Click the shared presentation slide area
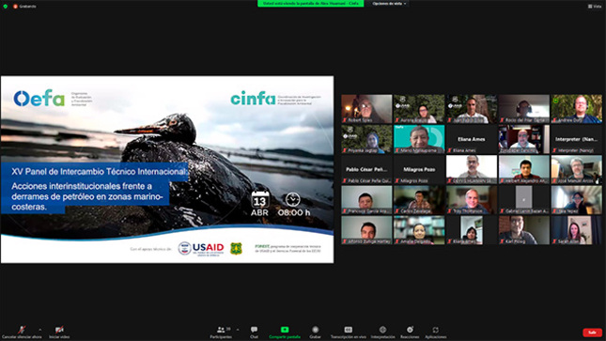The height and width of the screenshot is (341, 606). pyautogui.click(x=167, y=169)
